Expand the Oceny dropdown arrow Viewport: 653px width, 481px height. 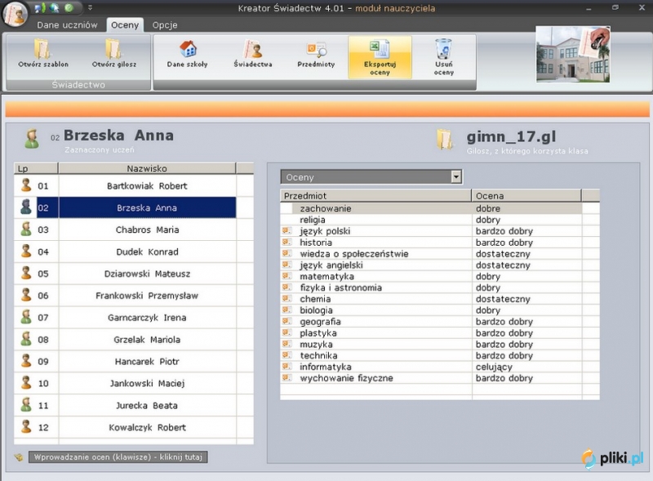click(456, 176)
